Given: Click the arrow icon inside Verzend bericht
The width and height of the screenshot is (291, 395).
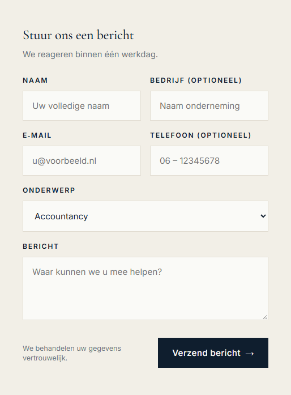Looking at the screenshot, I should 250,354.
